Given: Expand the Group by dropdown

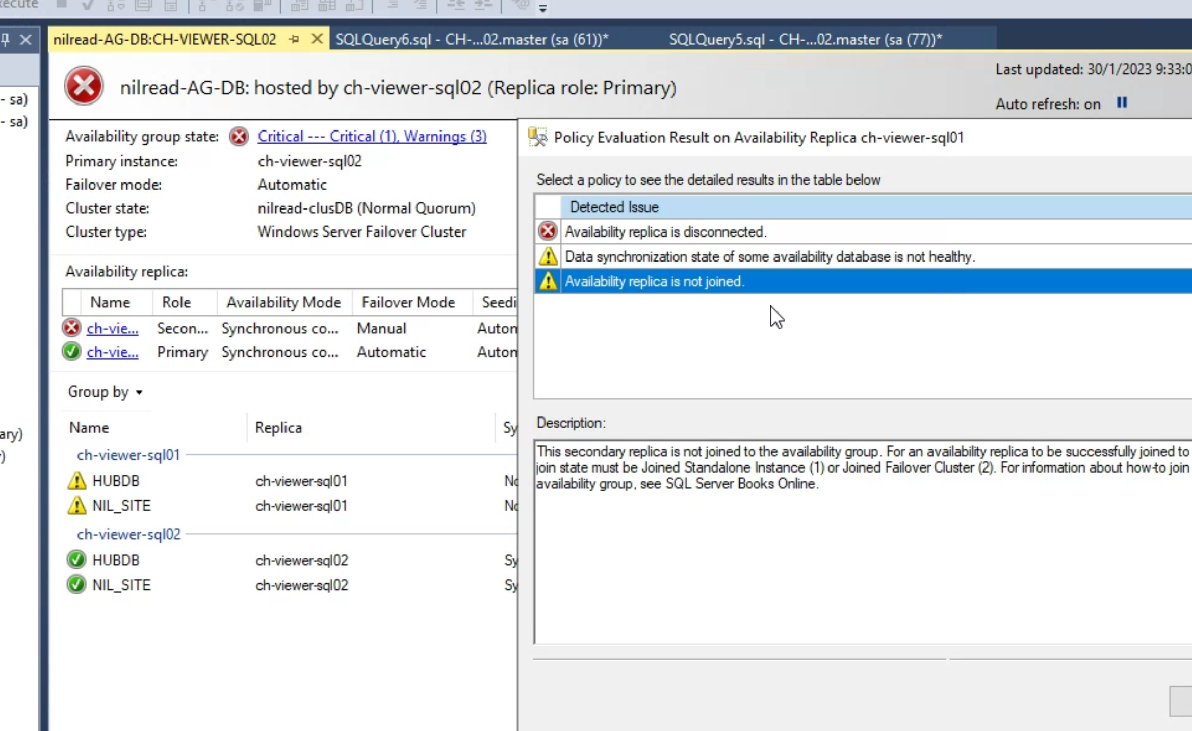Looking at the screenshot, I should pos(106,391).
